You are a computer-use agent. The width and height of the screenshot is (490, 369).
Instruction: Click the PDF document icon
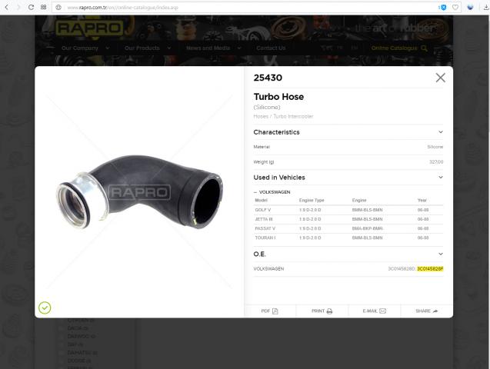275,311
